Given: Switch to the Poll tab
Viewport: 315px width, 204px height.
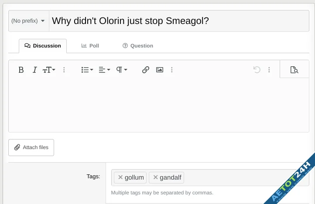Looking at the screenshot, I should coord(90,46).
